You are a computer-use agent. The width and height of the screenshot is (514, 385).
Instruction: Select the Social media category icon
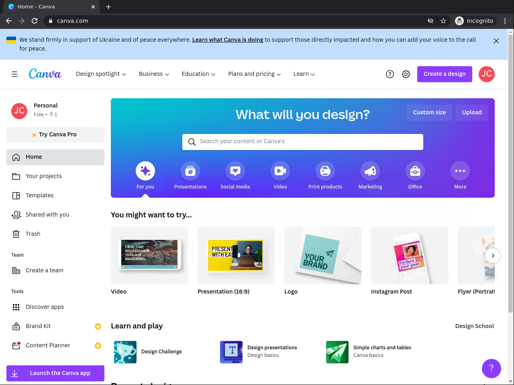[x=235, y=171]
